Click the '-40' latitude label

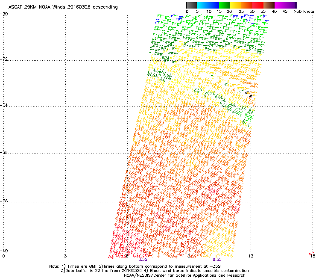(x=4, y=251)
